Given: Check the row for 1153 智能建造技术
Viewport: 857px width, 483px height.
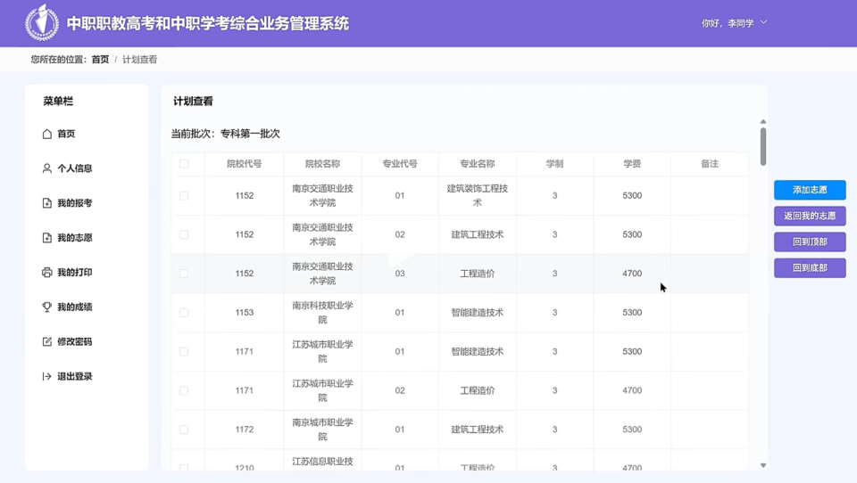Looking at the screenshot, I should 184,313.
